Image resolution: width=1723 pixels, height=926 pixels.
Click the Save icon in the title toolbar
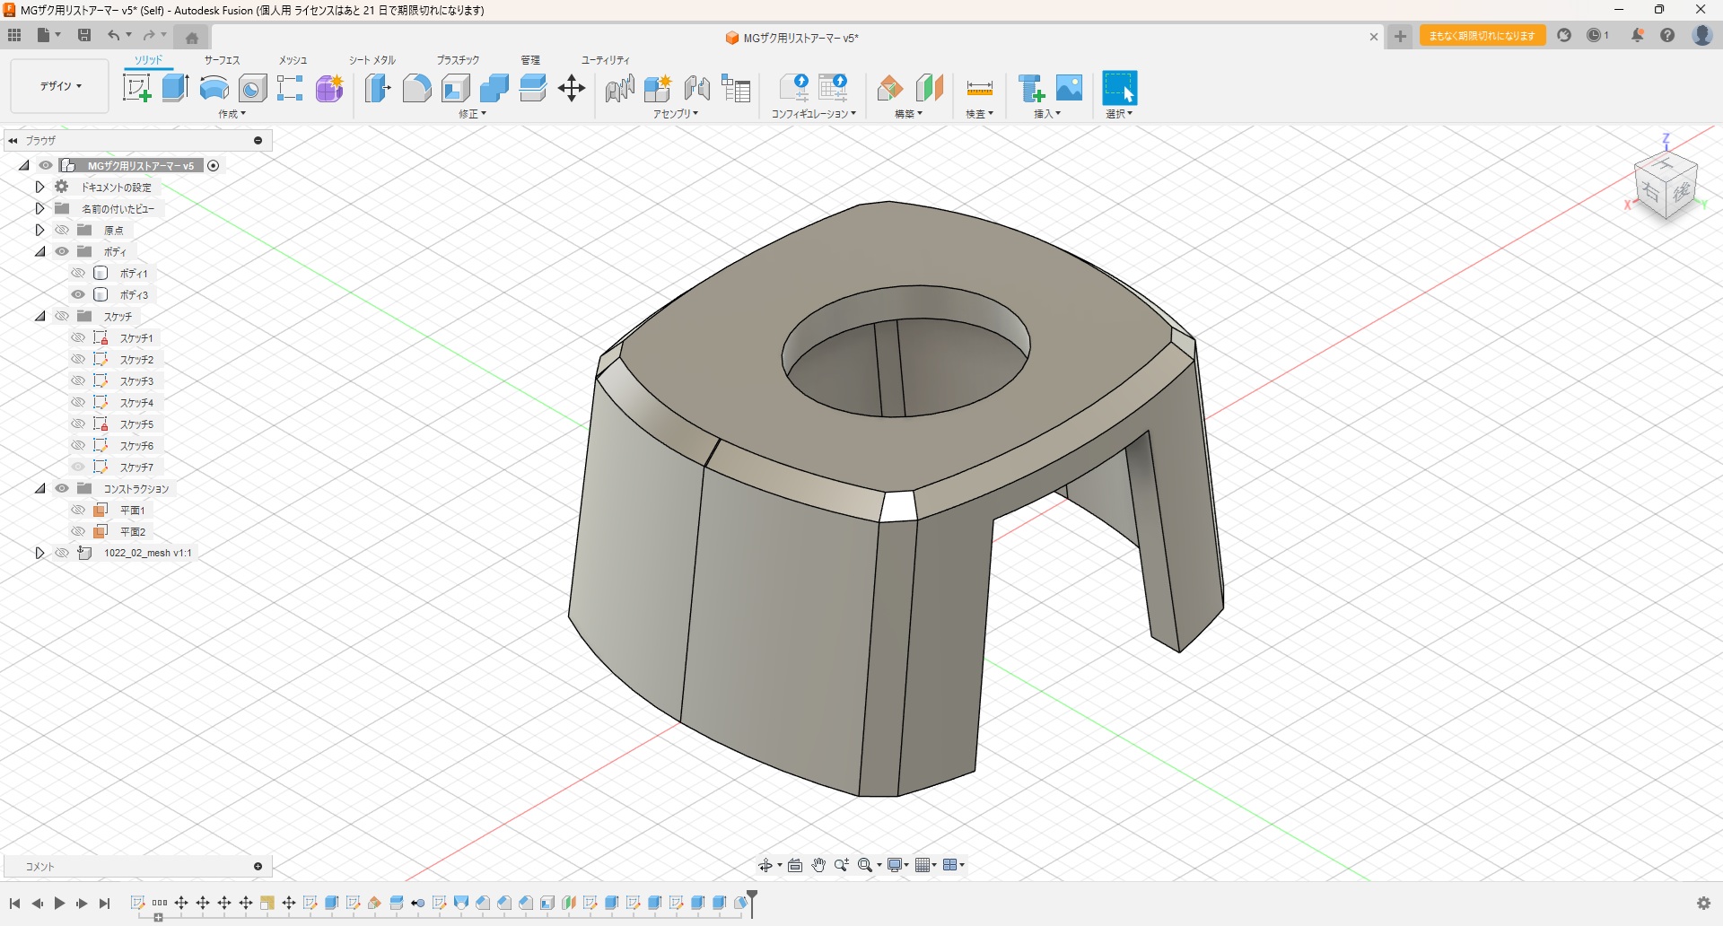pyautogui.click(x=84, y=35)
